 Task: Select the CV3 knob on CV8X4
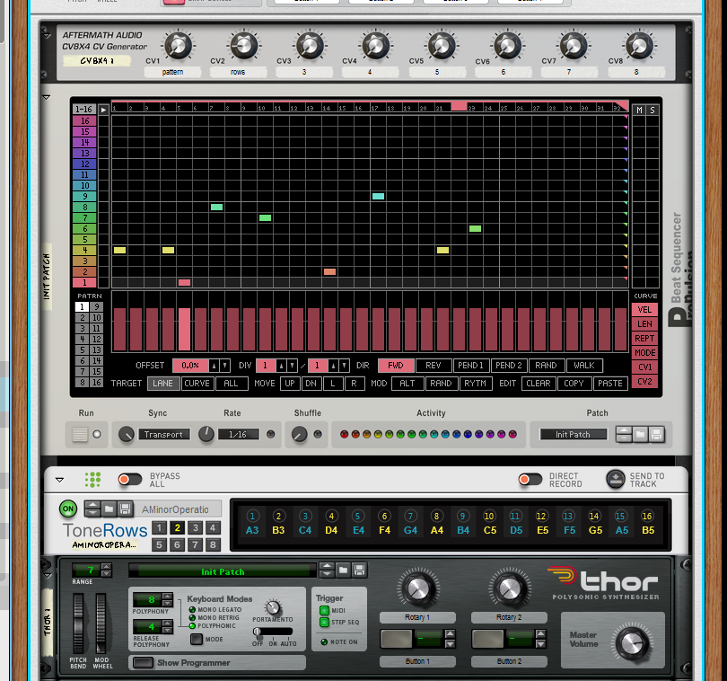[310, 46]
